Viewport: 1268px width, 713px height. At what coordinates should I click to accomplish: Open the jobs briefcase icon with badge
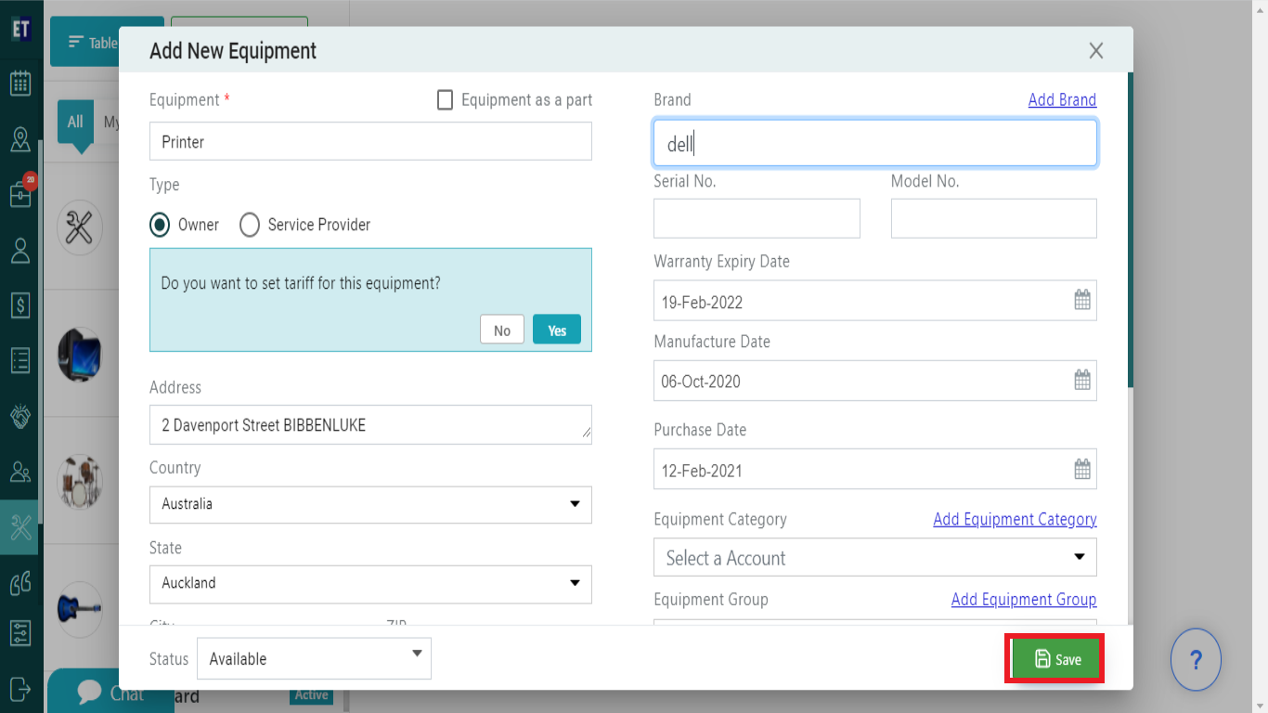tap(20, 194)
